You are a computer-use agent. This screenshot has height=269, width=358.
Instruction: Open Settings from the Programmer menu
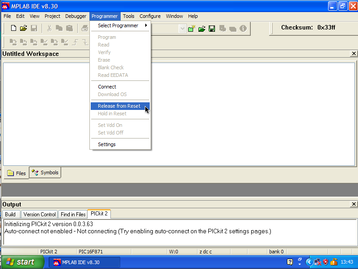click(120, 144)
